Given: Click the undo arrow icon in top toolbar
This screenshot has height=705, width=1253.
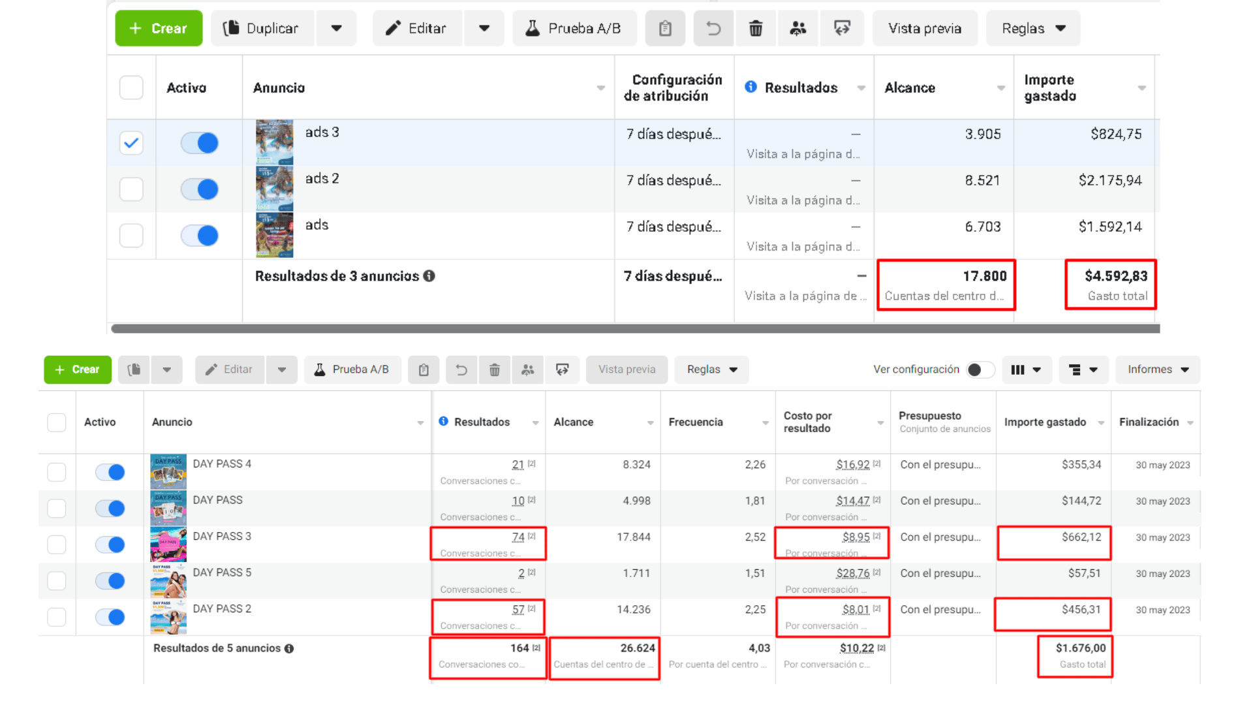Looking at the screenshot, I should (x=713, y=29).
